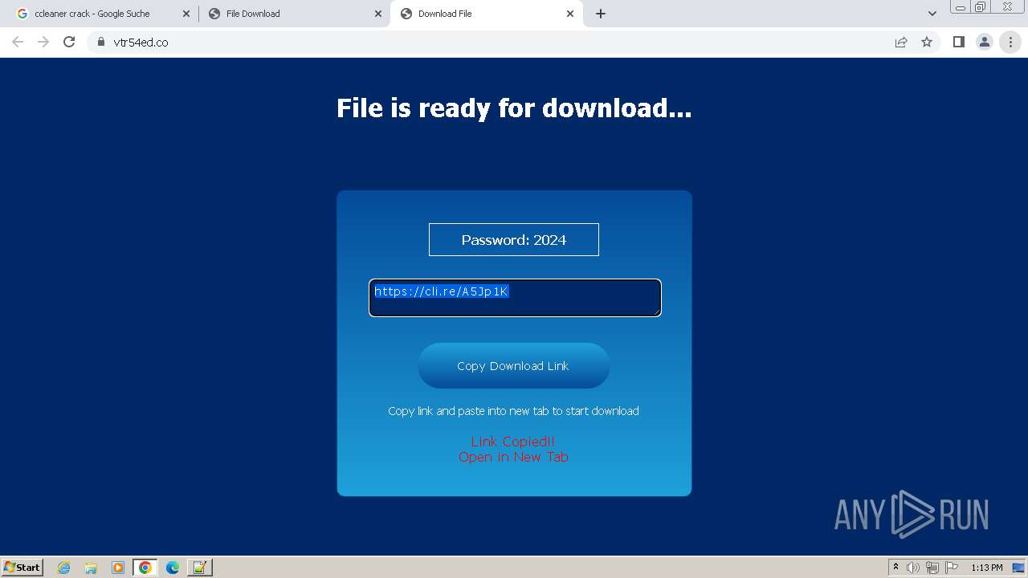Click 'Copy link and paste into new tab' text
Screen dimensions: 1028x578
513,411
